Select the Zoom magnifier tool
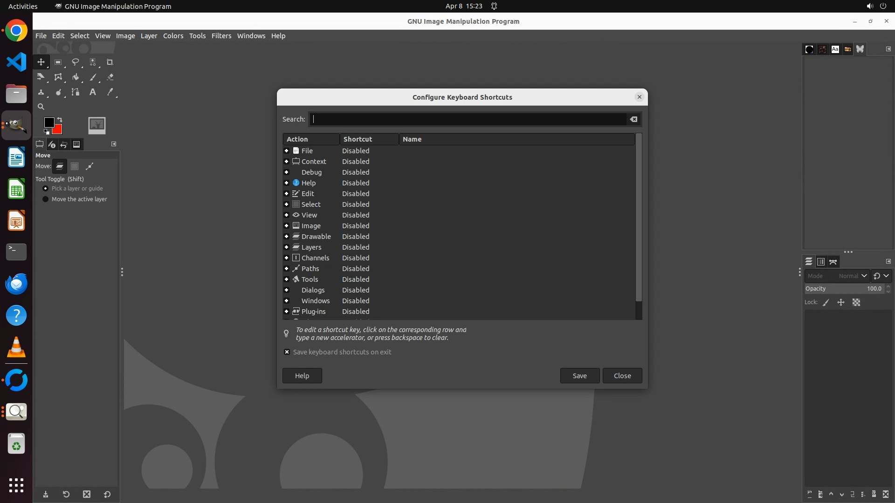Viewport: 895px width, 503px height. point(41,107)
